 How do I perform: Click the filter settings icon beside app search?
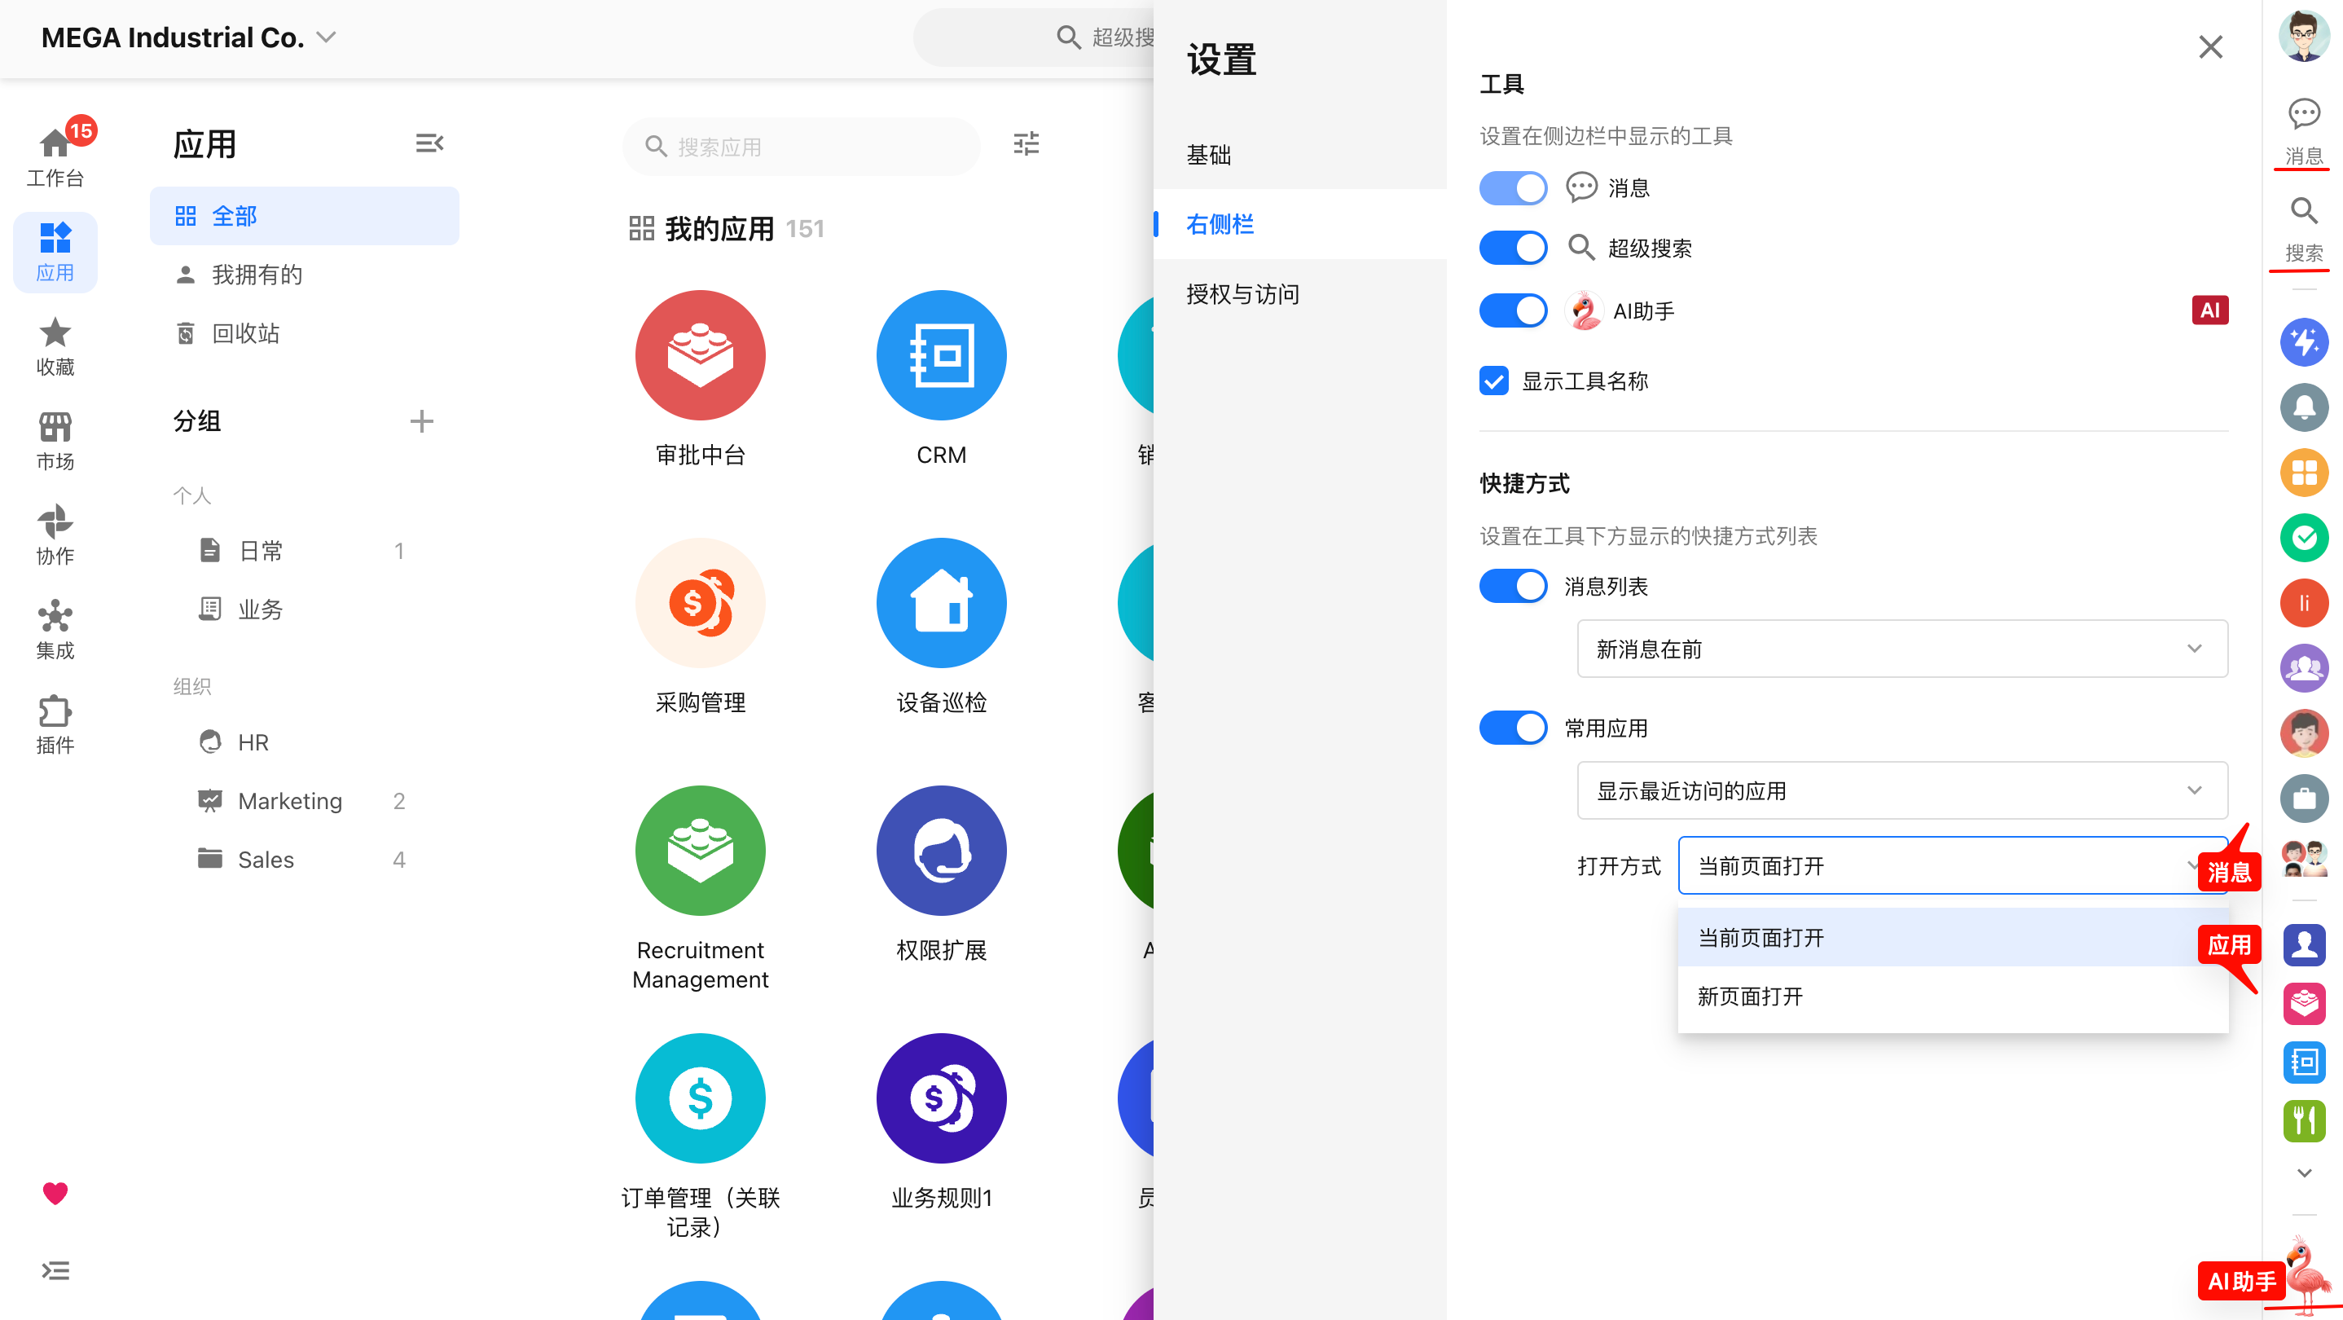point(1026,143)
